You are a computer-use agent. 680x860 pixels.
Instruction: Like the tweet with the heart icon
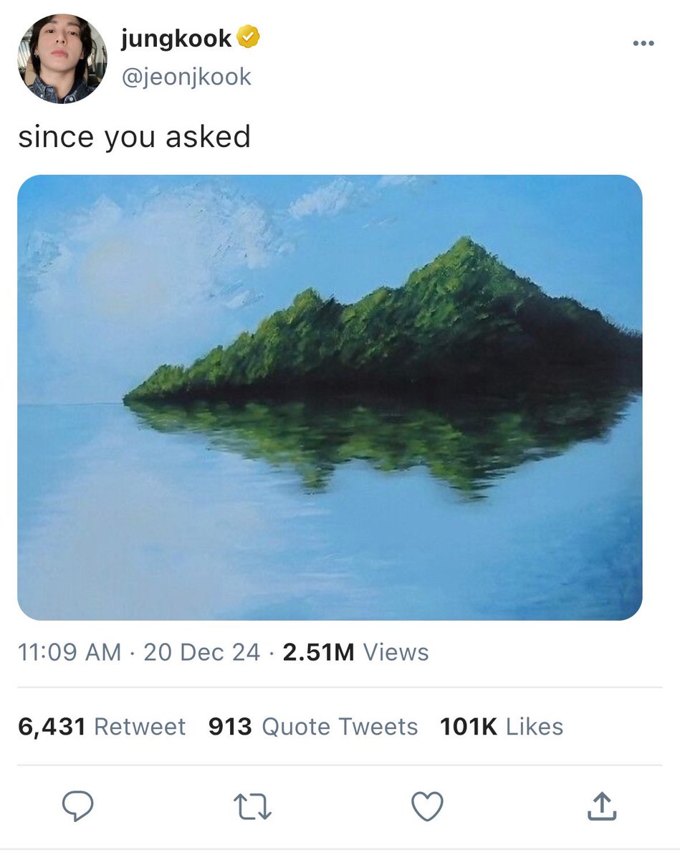coord(427,806)
